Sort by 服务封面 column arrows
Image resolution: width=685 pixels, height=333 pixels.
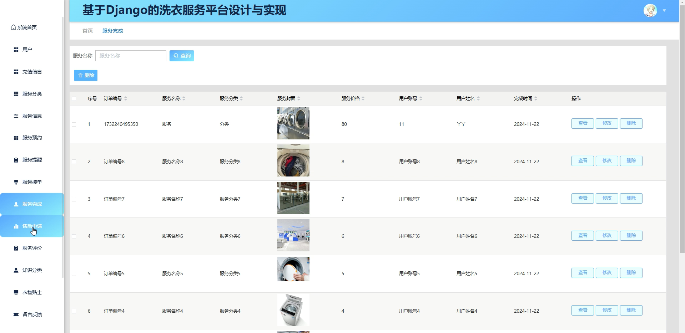tap(299, 98)
